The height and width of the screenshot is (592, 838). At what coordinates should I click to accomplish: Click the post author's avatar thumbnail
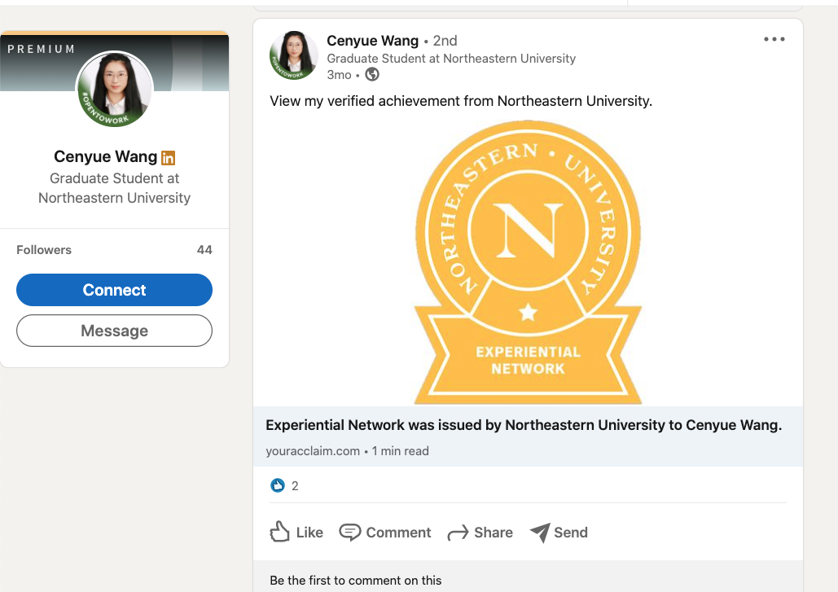coord(293,55)
